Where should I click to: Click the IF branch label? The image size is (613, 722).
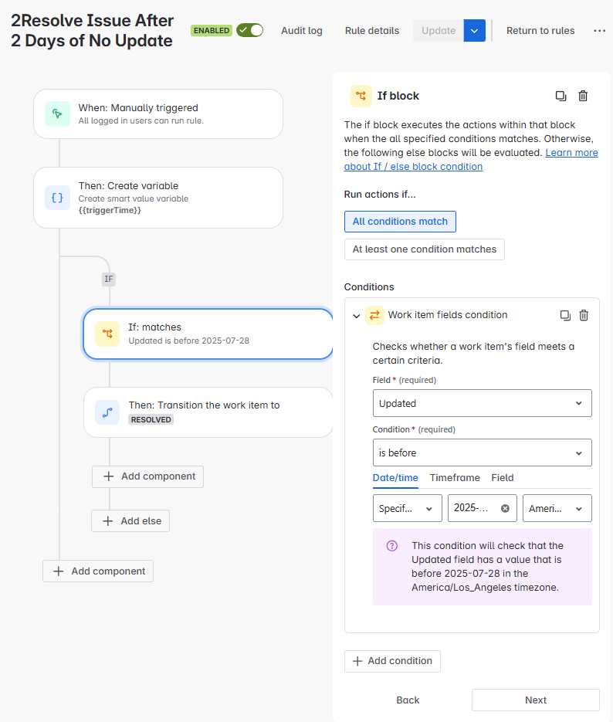click(109, 279)
